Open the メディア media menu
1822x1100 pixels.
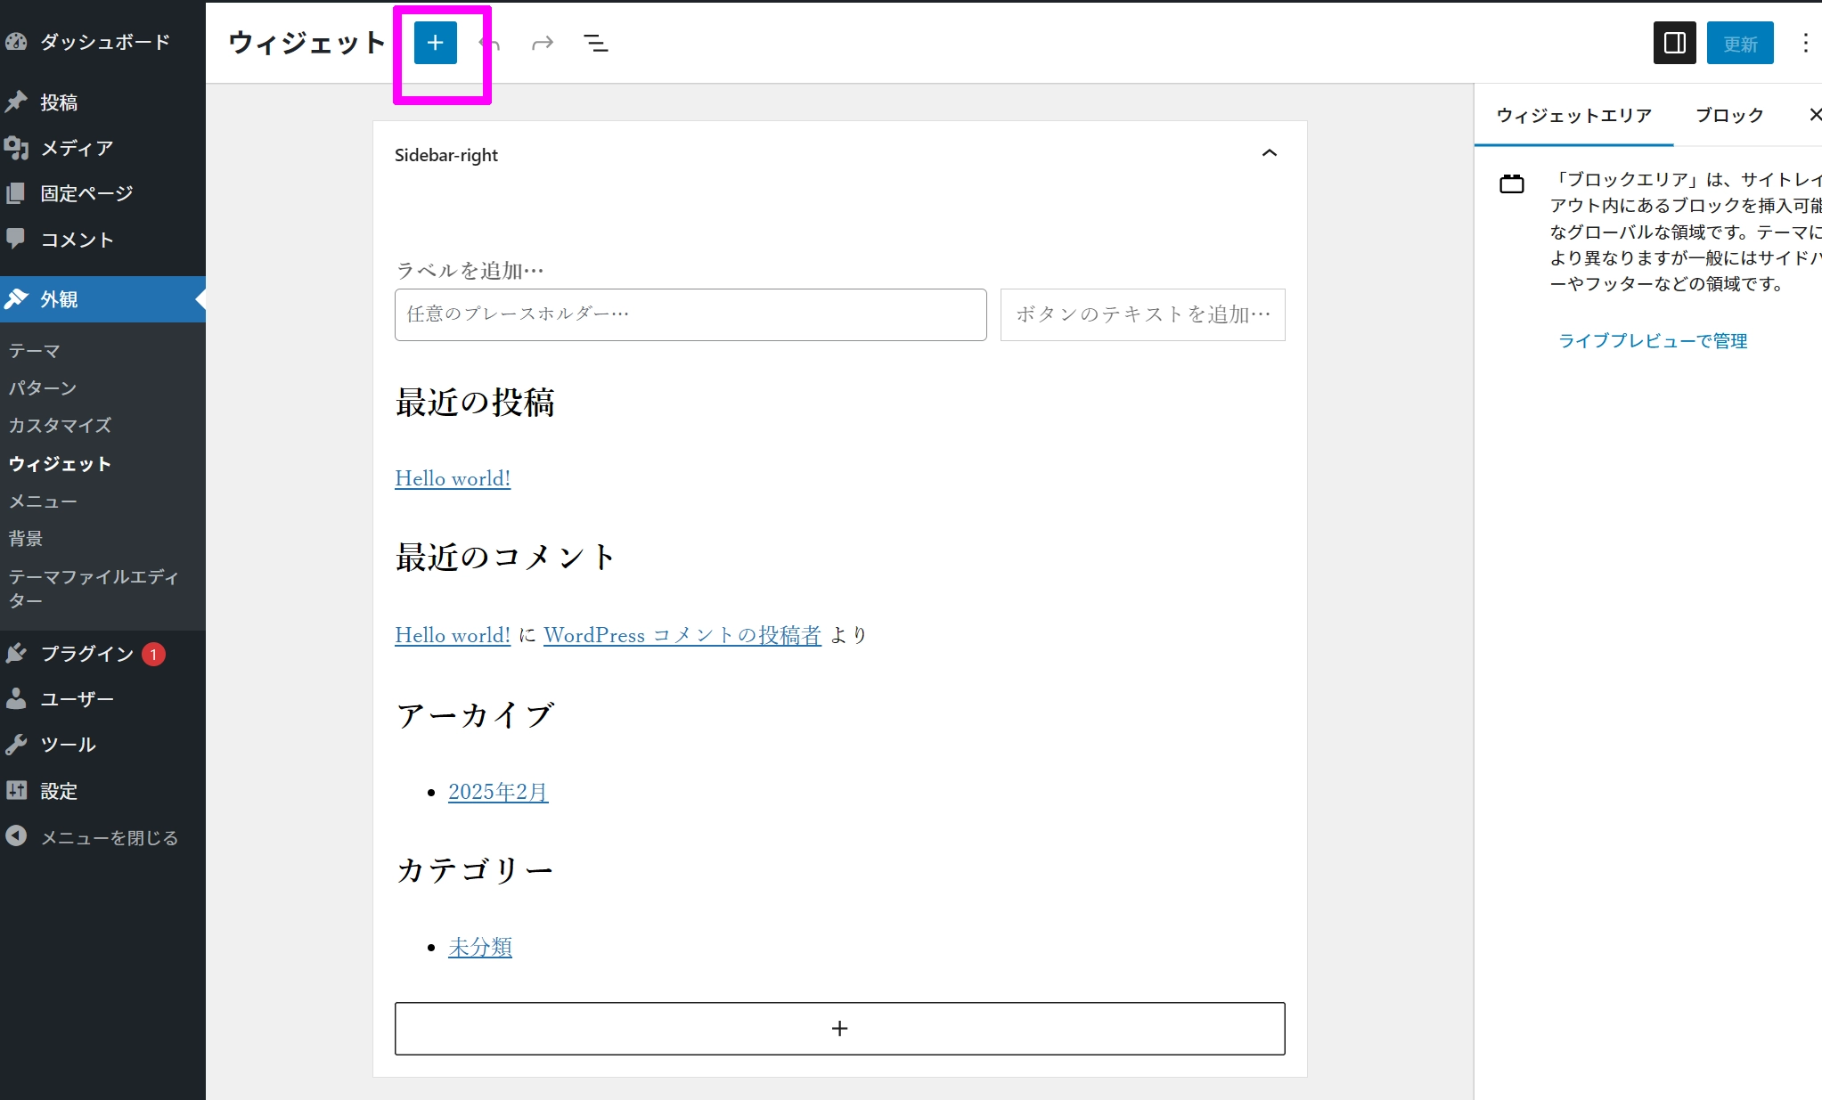(x=76, y=148)
